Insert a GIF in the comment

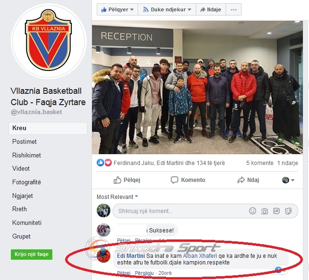pos(276,211)
